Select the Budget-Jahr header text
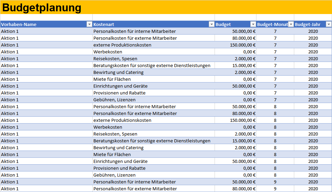 coord(307,25)
